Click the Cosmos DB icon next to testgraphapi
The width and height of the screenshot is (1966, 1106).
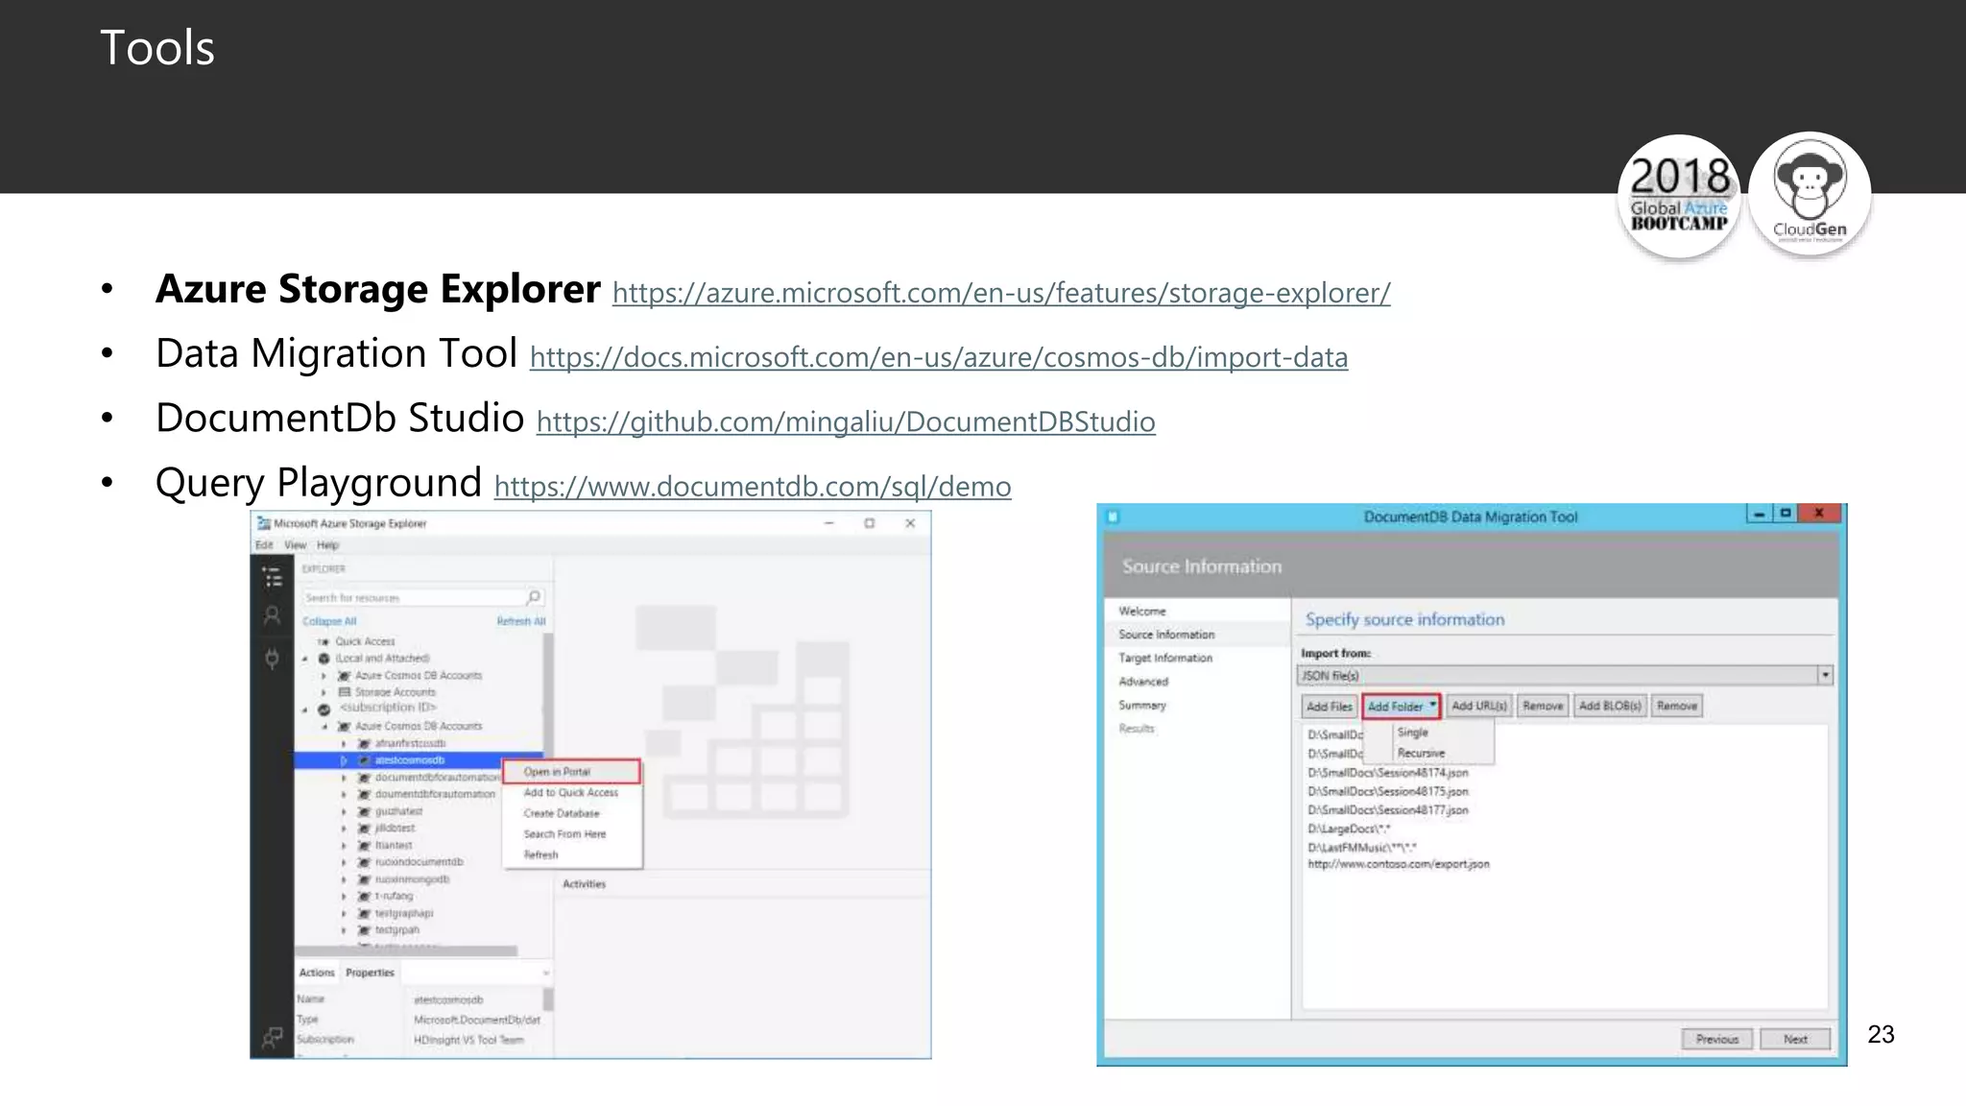[364, 913]
